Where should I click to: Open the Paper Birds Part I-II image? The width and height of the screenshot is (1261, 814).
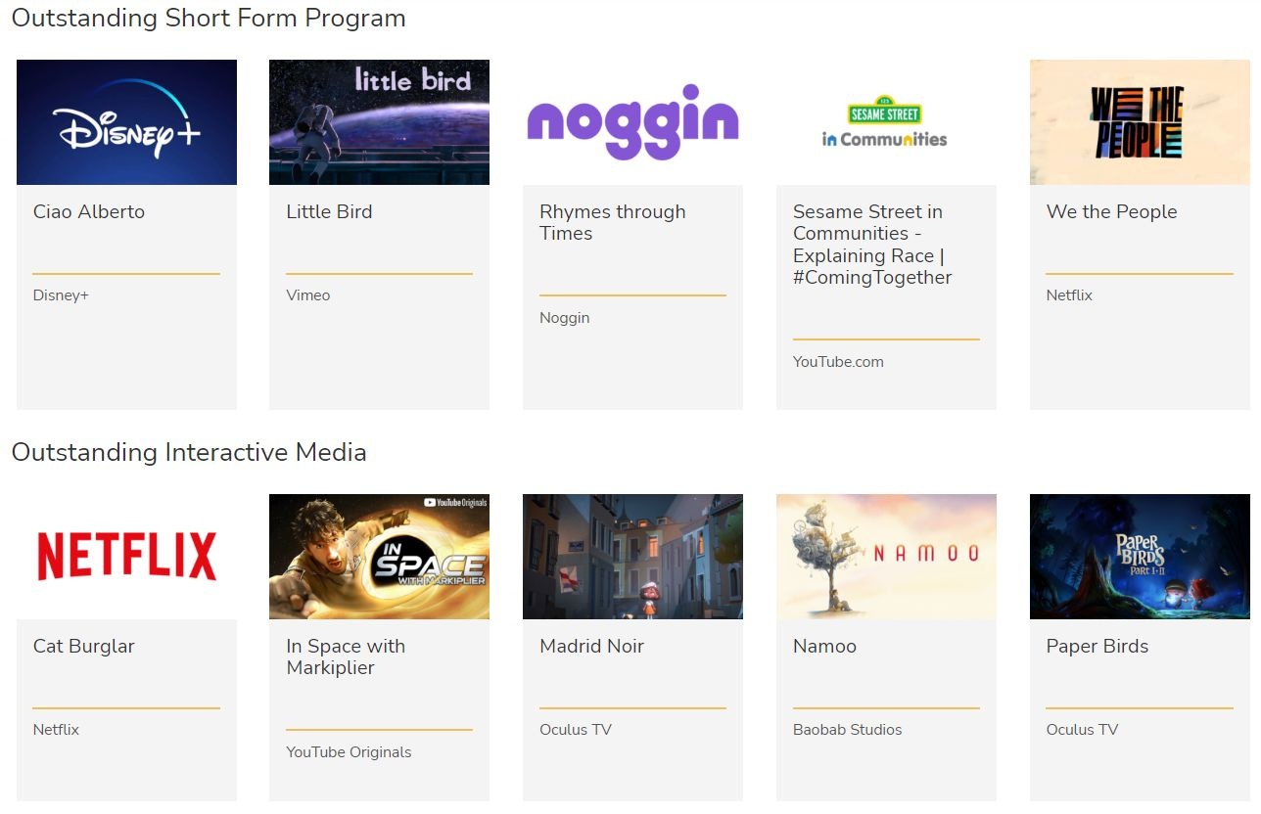pyautogui.click(x=1139, y=557)
